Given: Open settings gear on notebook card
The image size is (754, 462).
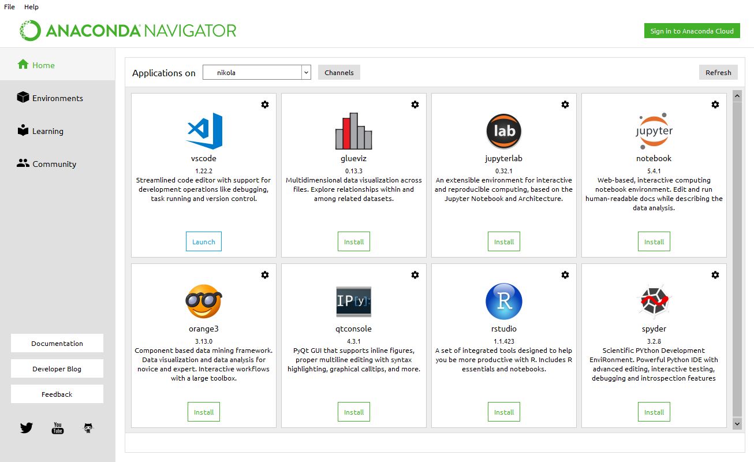Looking at the screenshot, I should [715, 105].
